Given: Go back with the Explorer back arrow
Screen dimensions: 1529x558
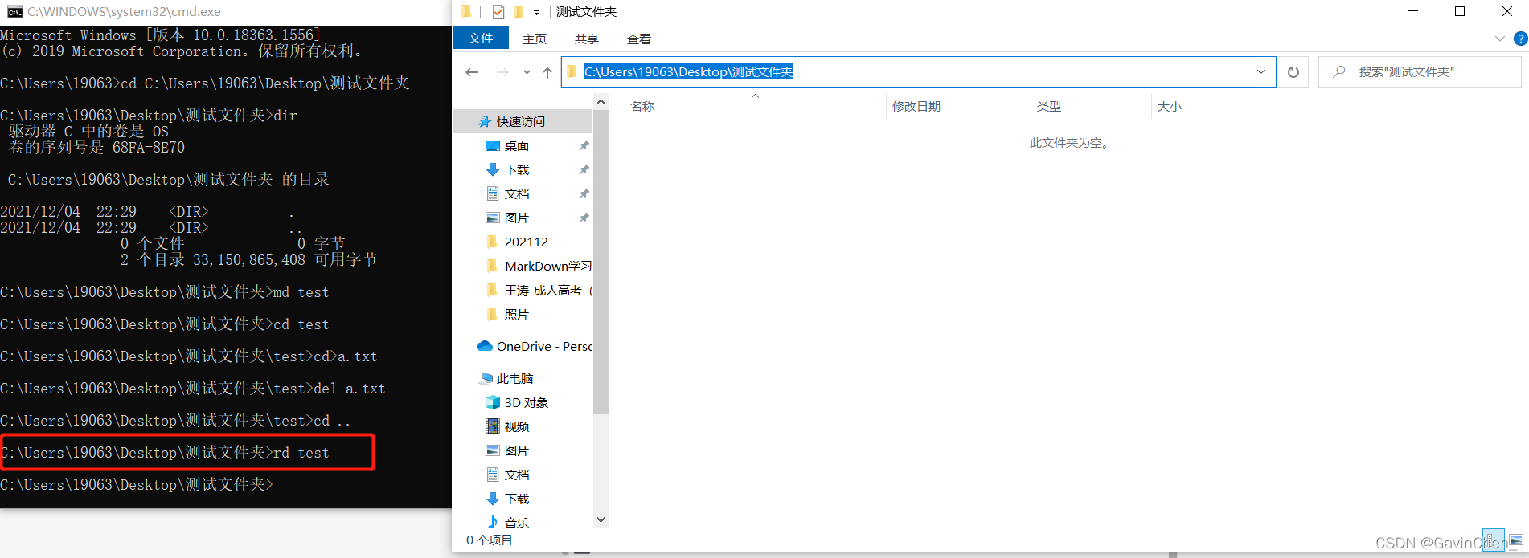Looking at the screenshot, I should pyautogui.click(x=472, y=72).
